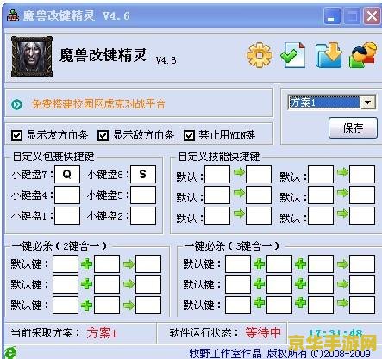
Task: Open the gear settings icon
Action: (x=260, y=55)
